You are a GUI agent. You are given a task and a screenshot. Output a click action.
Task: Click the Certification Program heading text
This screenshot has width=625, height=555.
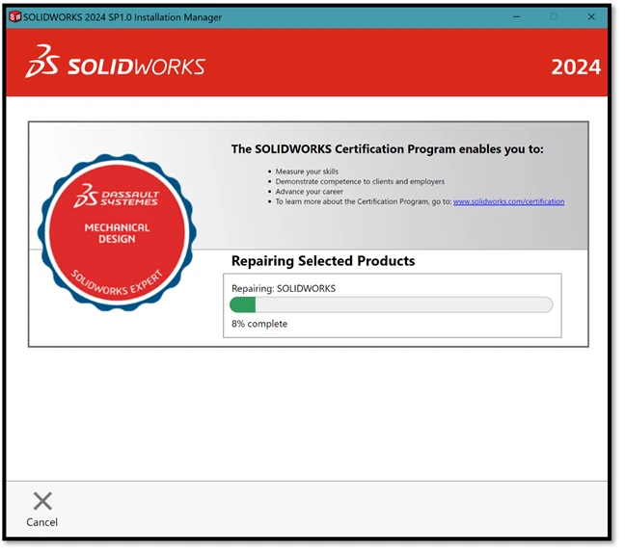pos(387,149)
